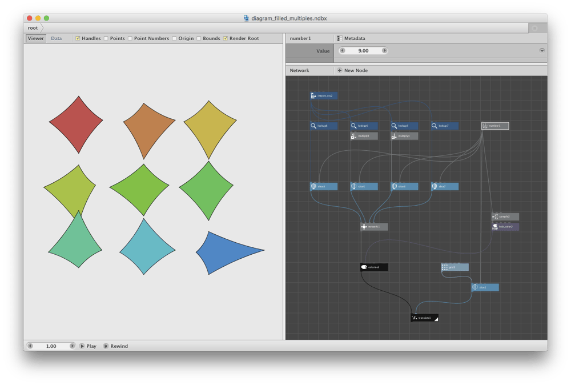Select the slice5 node icon

pyautogui.click(x=353, y=186)
